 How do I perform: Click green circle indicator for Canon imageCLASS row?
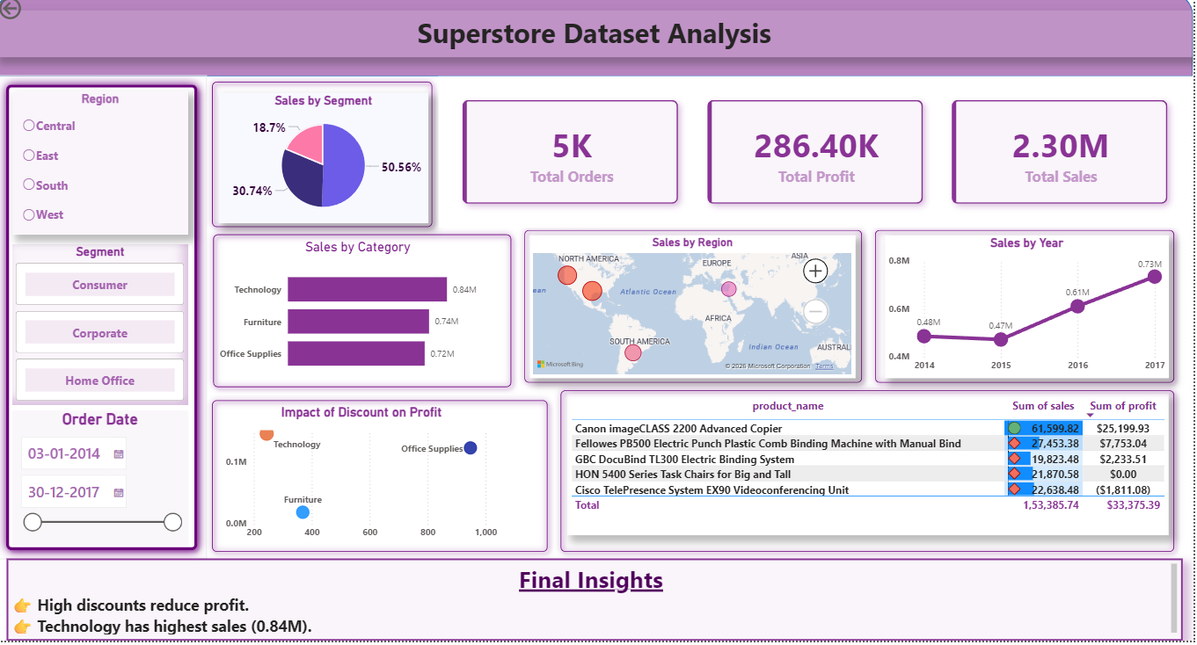1014,429
